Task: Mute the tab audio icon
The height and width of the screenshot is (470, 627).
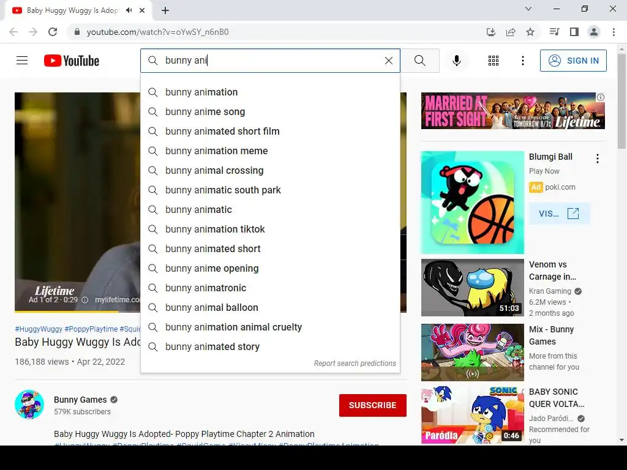Action: 129,10
